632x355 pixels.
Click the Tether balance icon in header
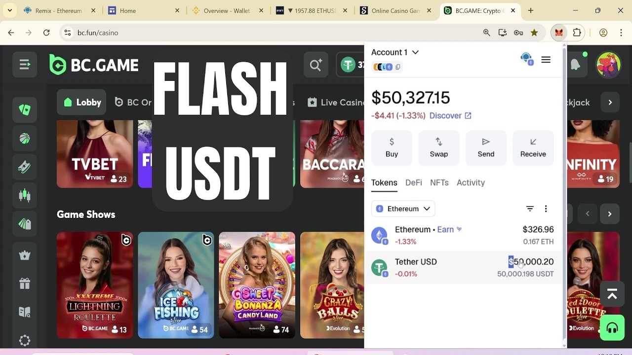tap(349, 65)
